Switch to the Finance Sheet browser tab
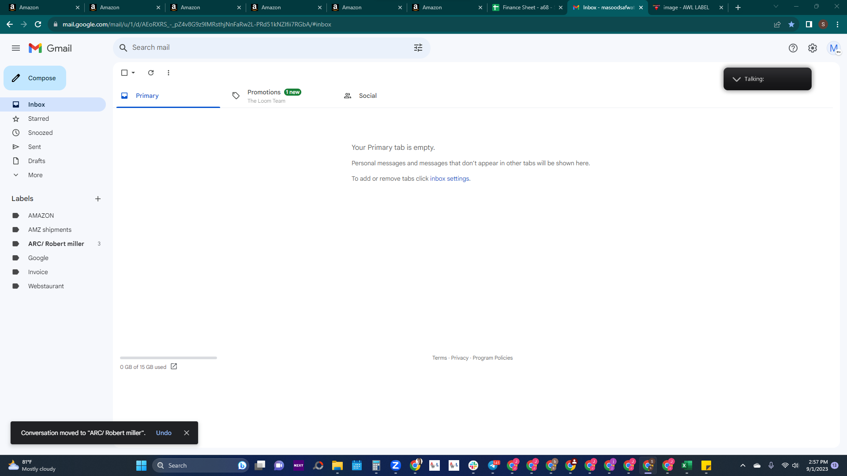The height and width of the screenshot is (476, 847). [x=528, y=7]
